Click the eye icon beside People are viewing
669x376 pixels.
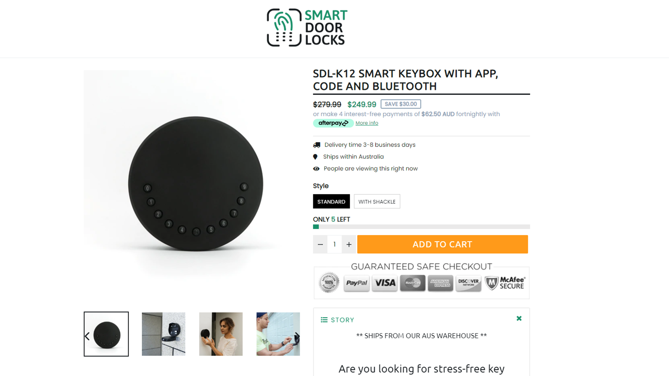coord(316,169)
